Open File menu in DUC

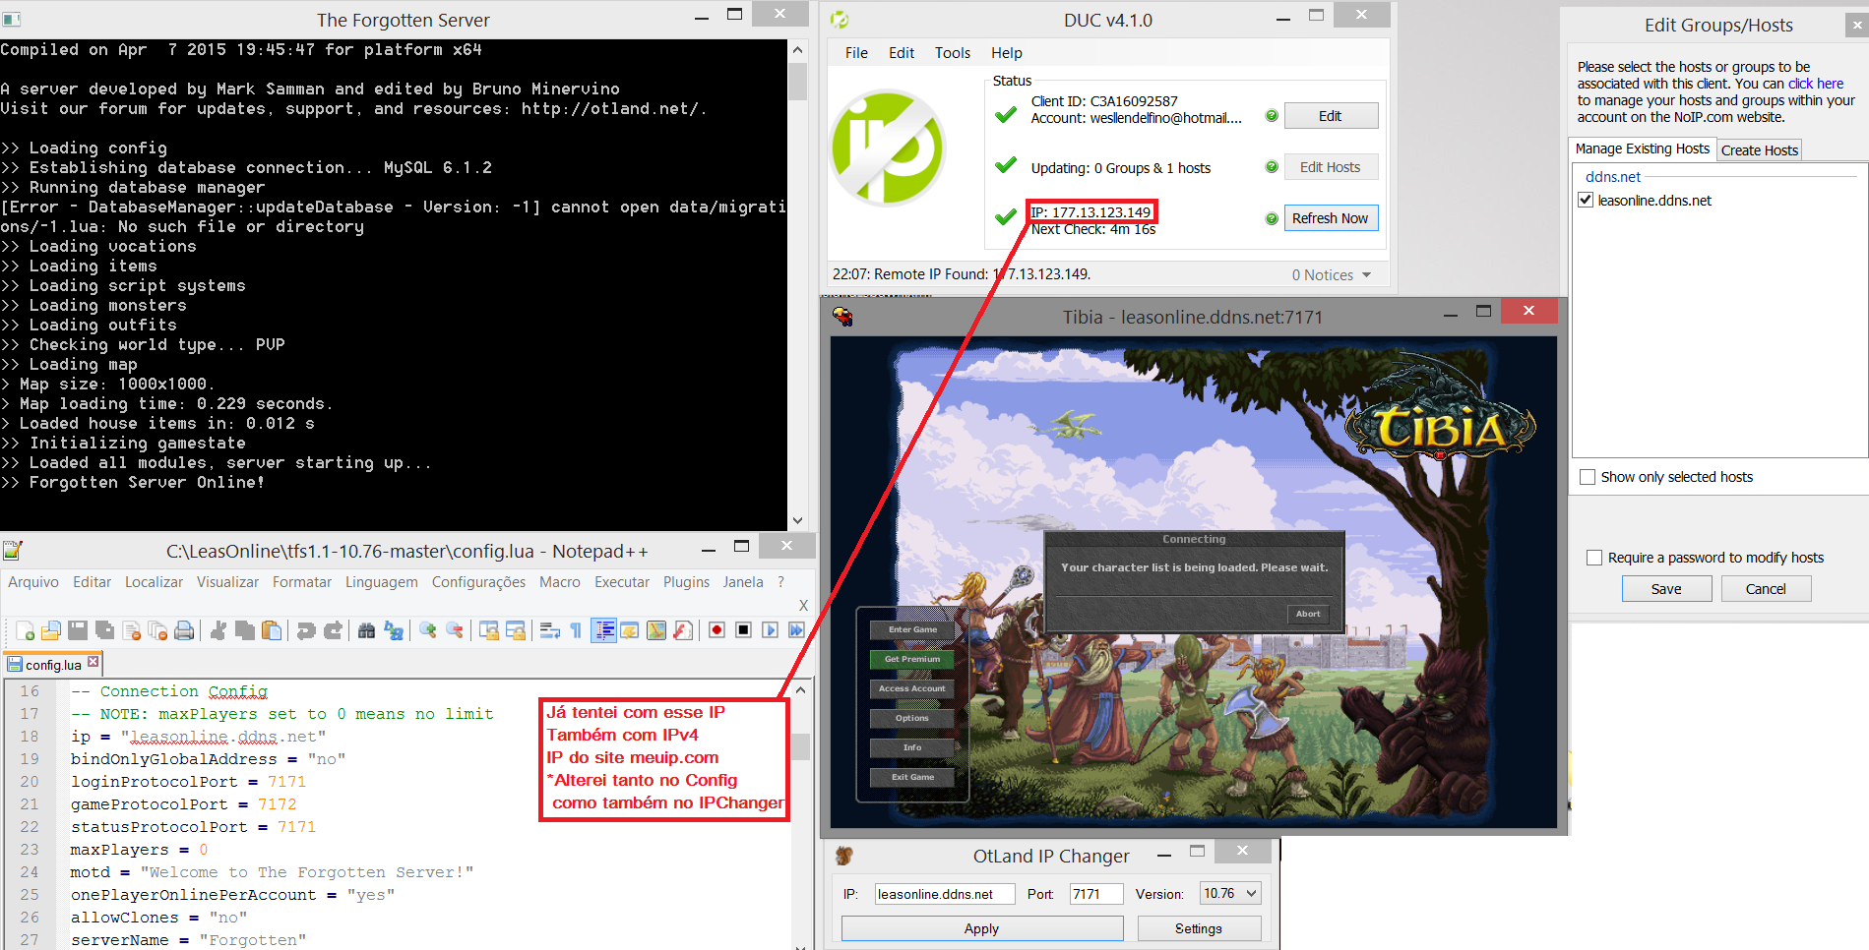[x=856, y=53]
